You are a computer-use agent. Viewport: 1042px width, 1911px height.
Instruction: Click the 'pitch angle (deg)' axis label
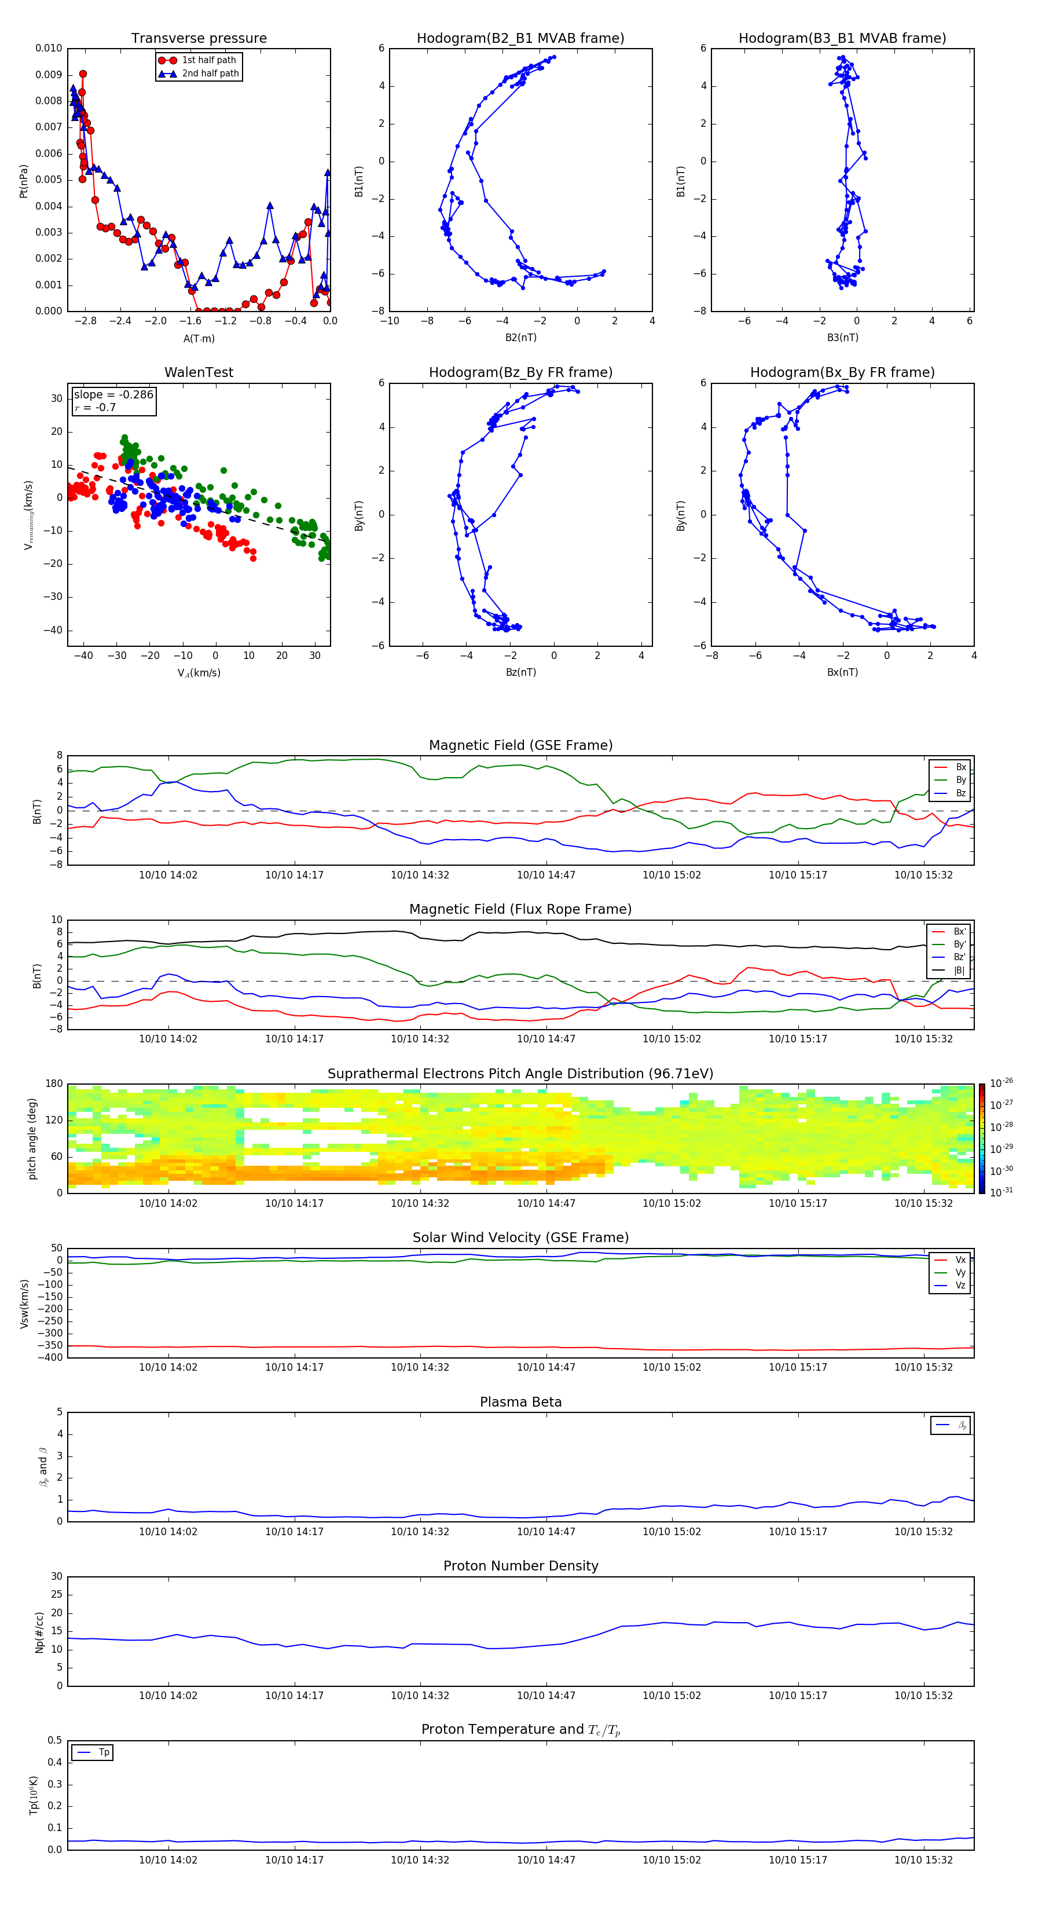(32, 1138)
